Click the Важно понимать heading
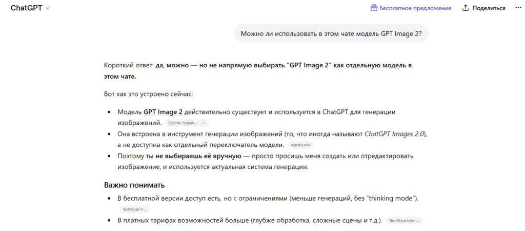Image resolution: width=525 pixels, height=231 pixels. click(134, 185)
